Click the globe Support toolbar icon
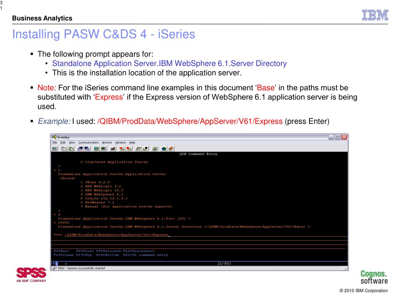400x300 pixels. (x=164, y=148)
